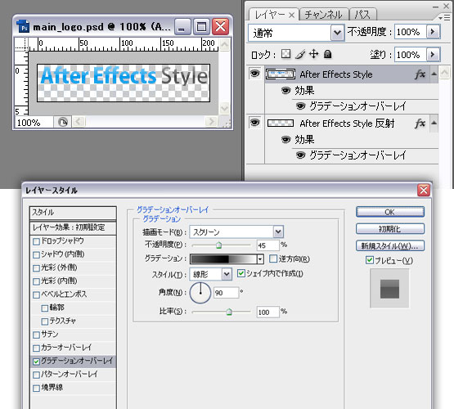This screenshot has height=409, width=454.
Task: Click layer style preview thumbnail
Action: coord(389,288)
